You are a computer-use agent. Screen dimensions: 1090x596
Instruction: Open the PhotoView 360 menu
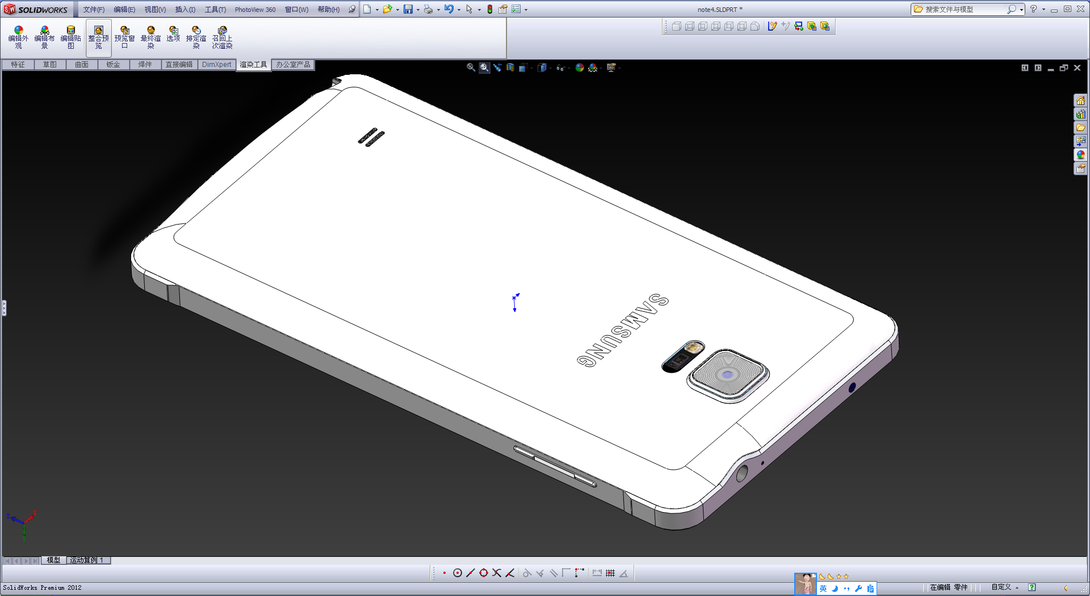[x=255, y=10]
